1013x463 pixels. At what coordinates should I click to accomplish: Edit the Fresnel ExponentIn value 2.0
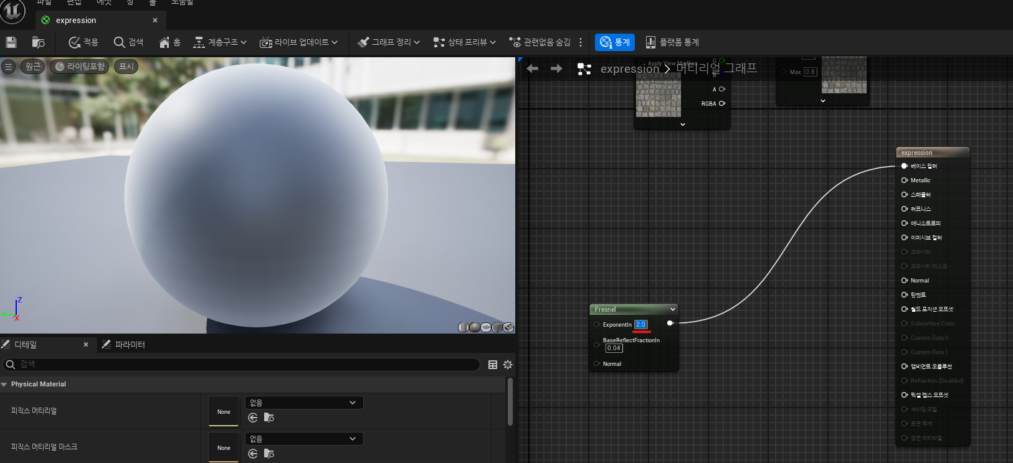pyautogui.click(x=641, y=324)
